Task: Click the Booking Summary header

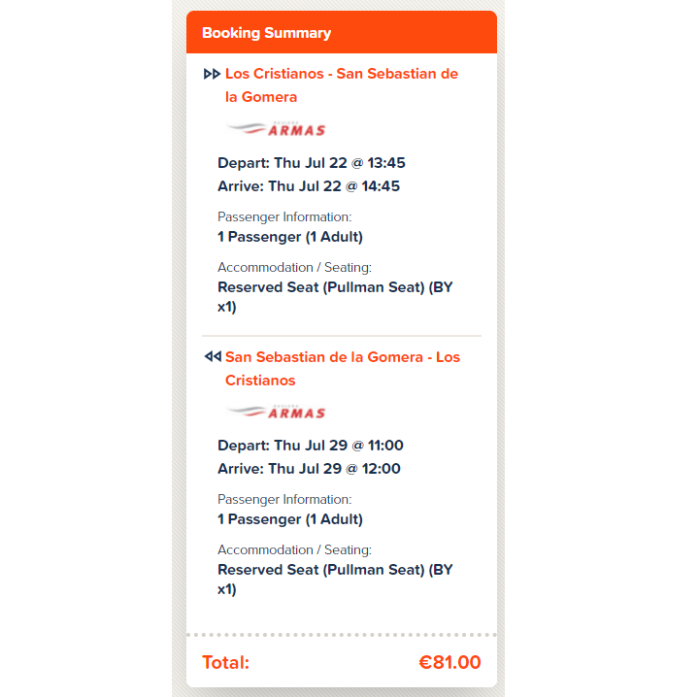Action: point(266,33)
